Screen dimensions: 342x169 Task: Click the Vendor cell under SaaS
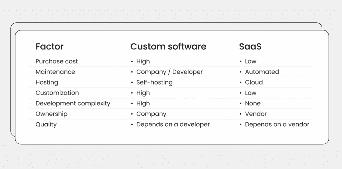click(x=256, y=114)
